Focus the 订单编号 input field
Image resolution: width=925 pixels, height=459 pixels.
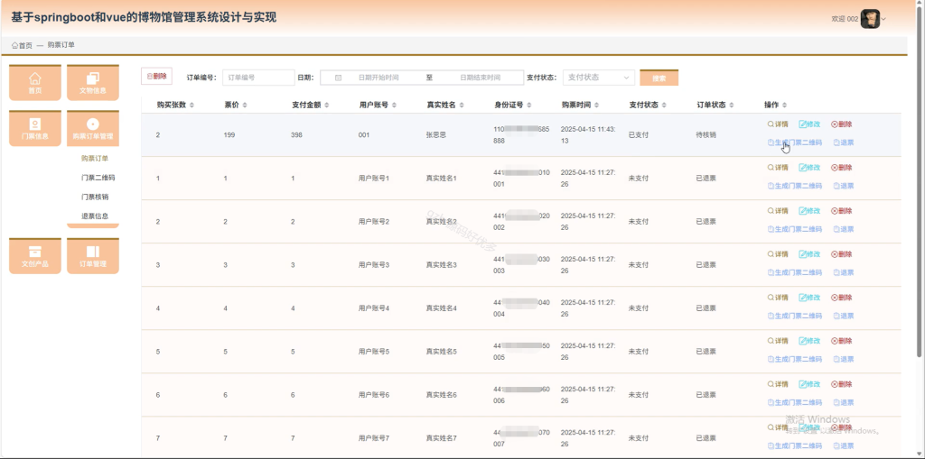(257, 78)
